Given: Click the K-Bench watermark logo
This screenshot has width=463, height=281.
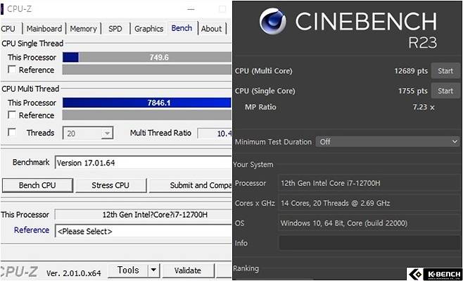Looking at the screenshot, I should tap(435, 274).
